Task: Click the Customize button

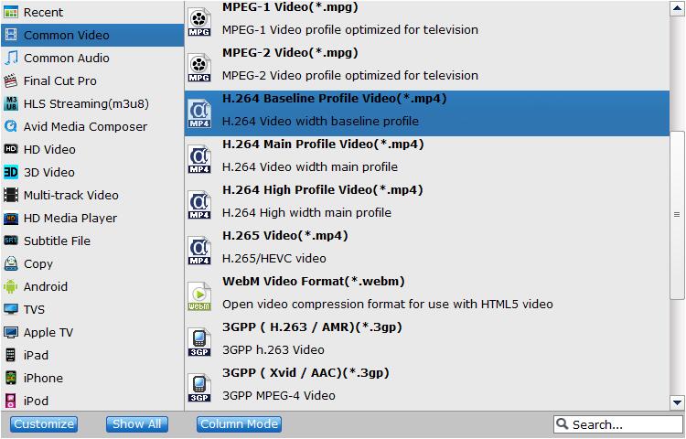Action: tap(44, 424)
